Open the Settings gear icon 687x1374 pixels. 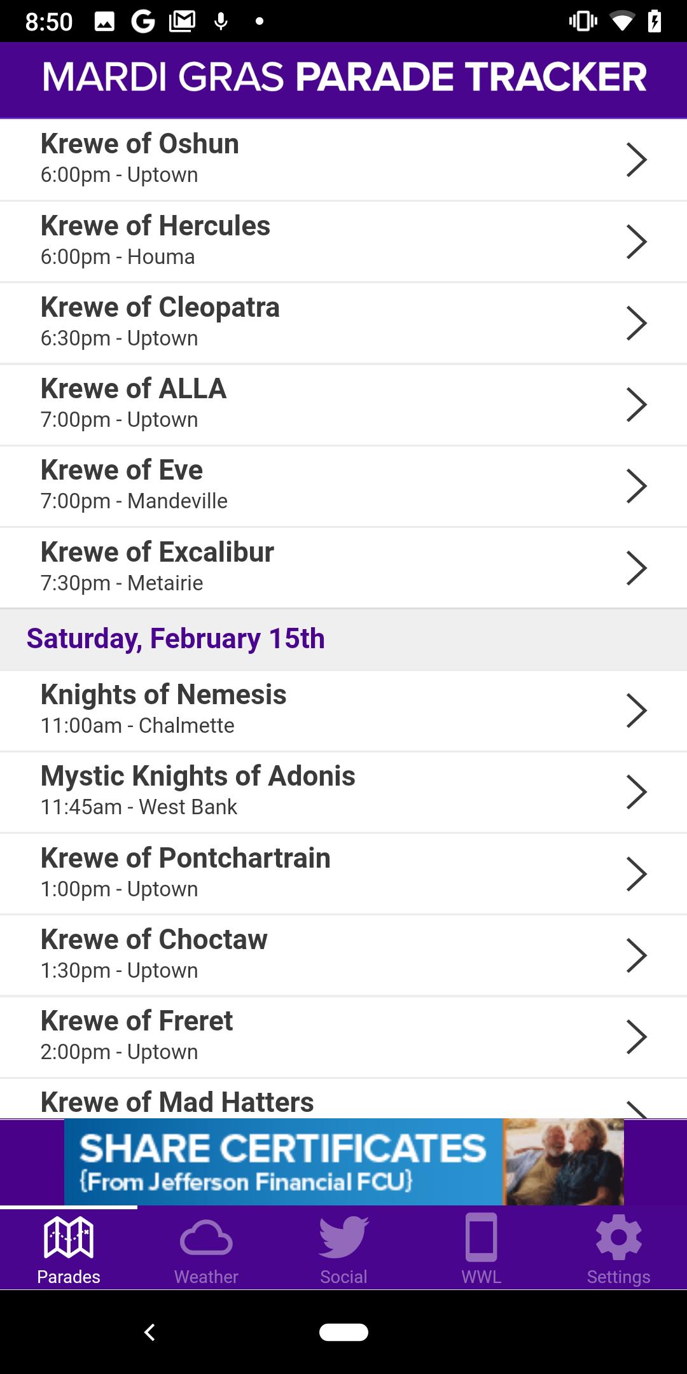click(x=618, y=1237)
